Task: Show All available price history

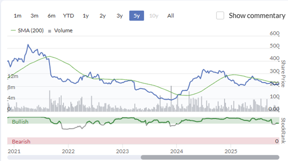Action: 171,16
